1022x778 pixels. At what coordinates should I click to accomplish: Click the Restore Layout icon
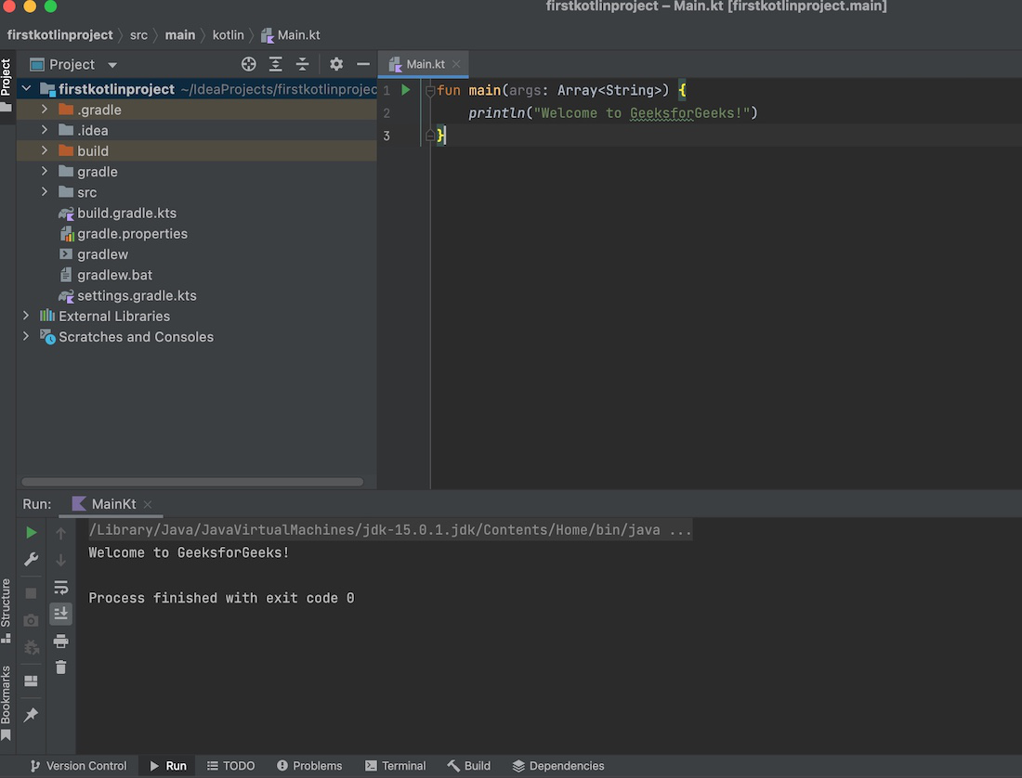(x=31, y=681)
